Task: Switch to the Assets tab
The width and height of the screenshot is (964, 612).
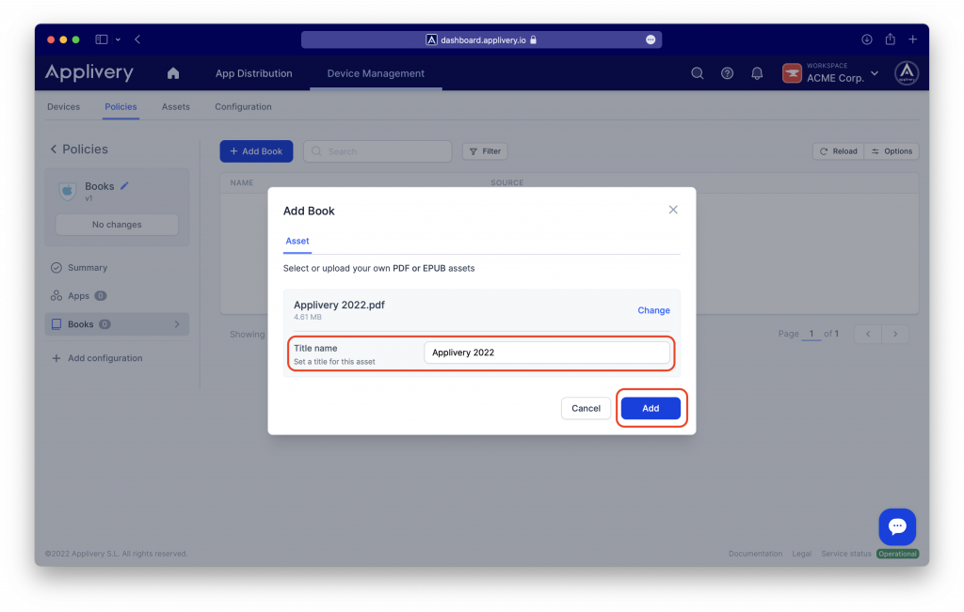Action: click(176, 107)
